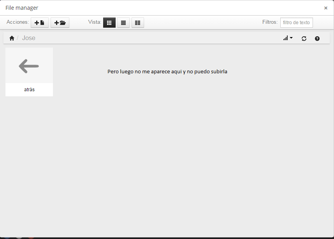Go to the home root folder
This screenshot has width=334, height=239.
12,38
